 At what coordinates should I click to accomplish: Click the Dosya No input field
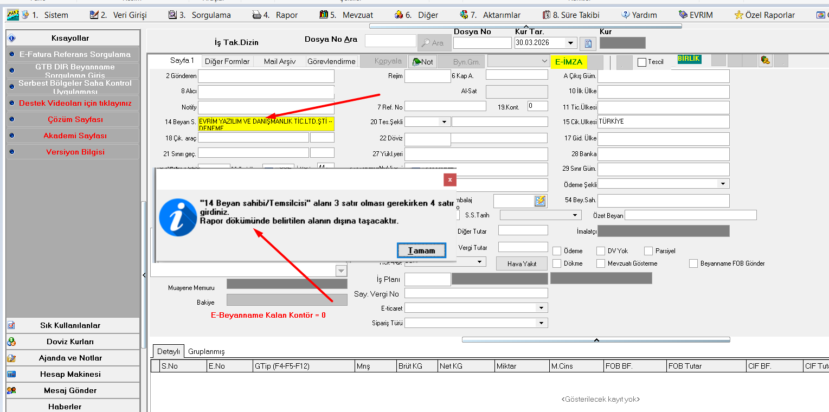coord(482,43)
